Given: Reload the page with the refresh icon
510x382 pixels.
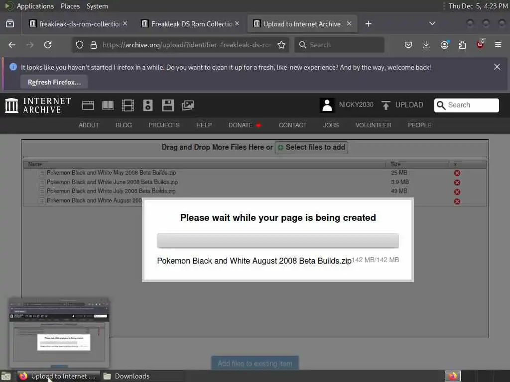Looking at the screenshot, I should 48,45.
